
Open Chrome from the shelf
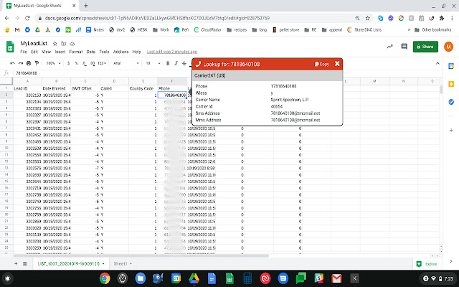[104, 278]
